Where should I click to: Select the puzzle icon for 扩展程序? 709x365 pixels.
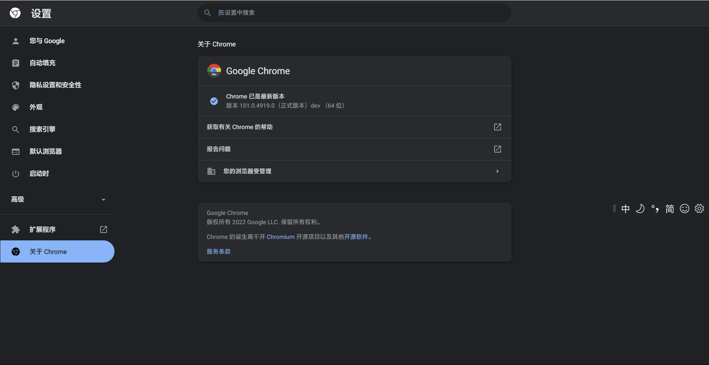click(16, 229)
